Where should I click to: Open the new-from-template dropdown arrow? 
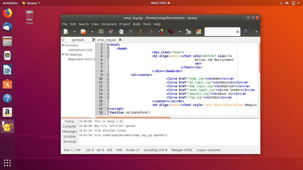(x=75, y=32)
